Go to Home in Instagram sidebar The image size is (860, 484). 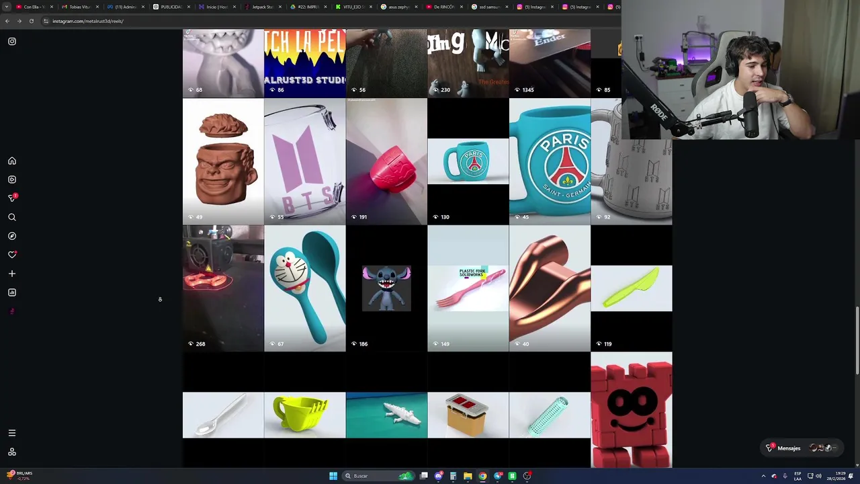(x=12, y=161)
